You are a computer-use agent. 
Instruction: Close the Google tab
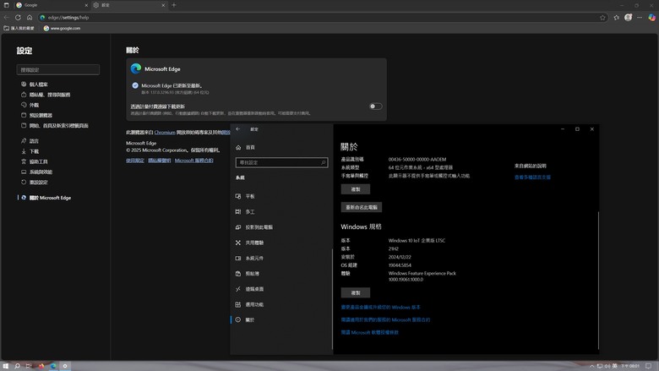(86, 5)
